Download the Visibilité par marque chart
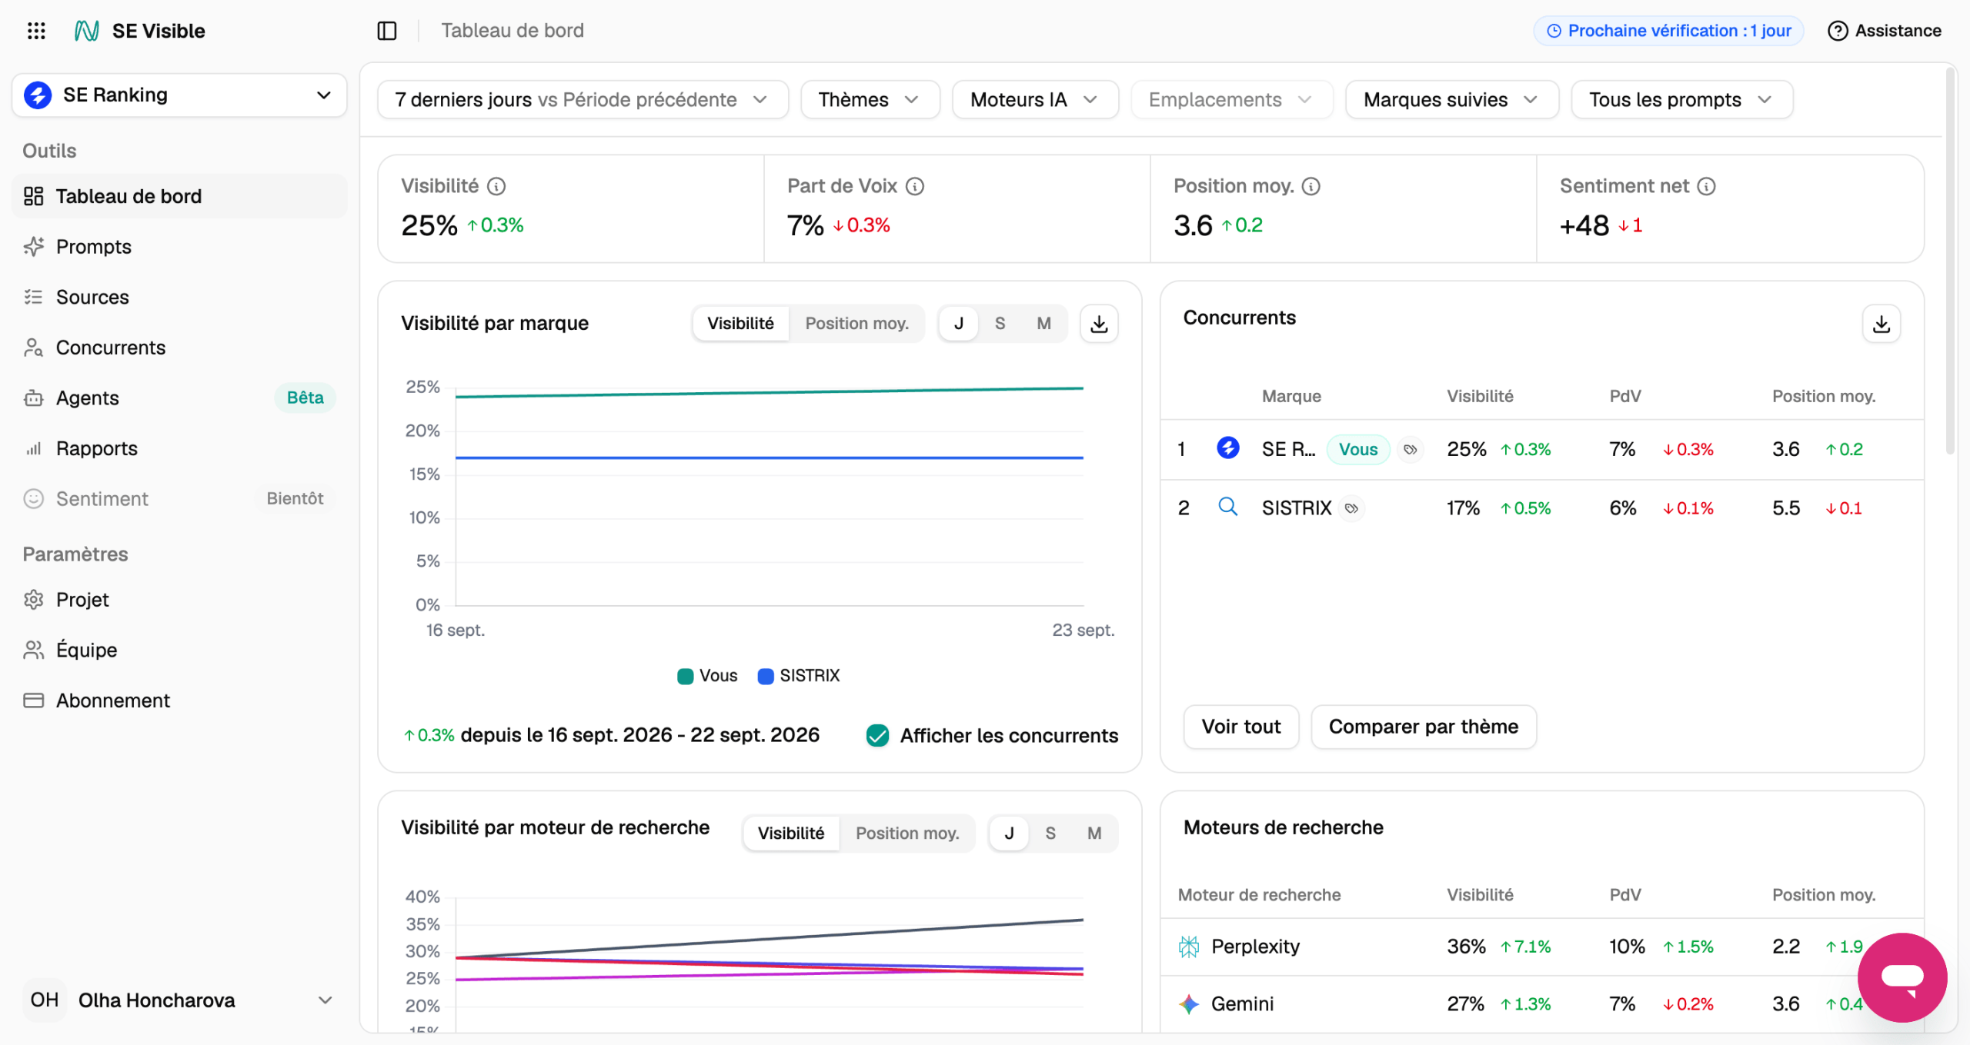1970x1045 pixels. click(x=1099, y=324)
